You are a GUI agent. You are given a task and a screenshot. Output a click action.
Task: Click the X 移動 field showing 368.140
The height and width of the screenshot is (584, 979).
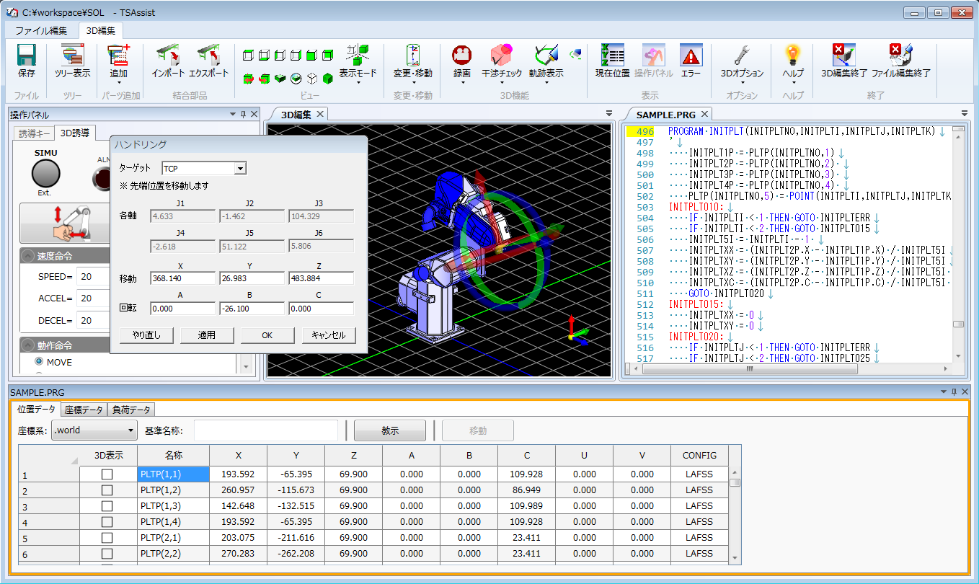182,278
